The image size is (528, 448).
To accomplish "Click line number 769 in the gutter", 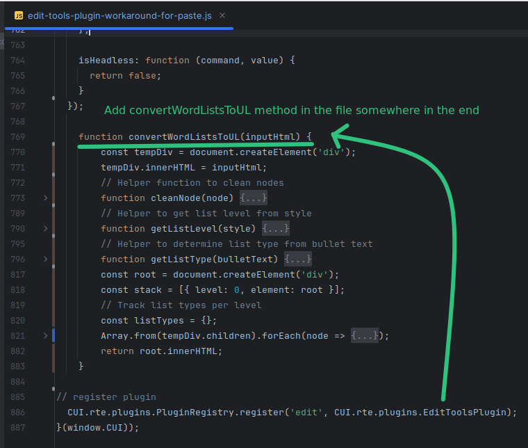I will [17, 137].
